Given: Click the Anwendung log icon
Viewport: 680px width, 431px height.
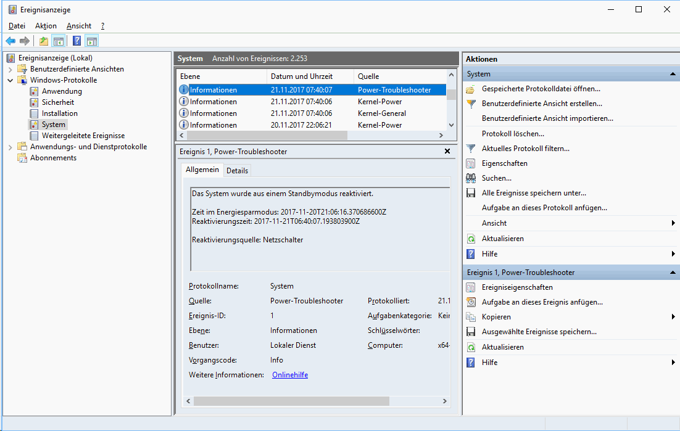Looking at the screenshot, I should point(34,91).
